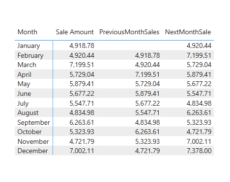Image resolution: width=230 pixels, height=182 pixels.
Task: Click May's Sale Amount 5,879.41
Action: [x=82, y=84]
